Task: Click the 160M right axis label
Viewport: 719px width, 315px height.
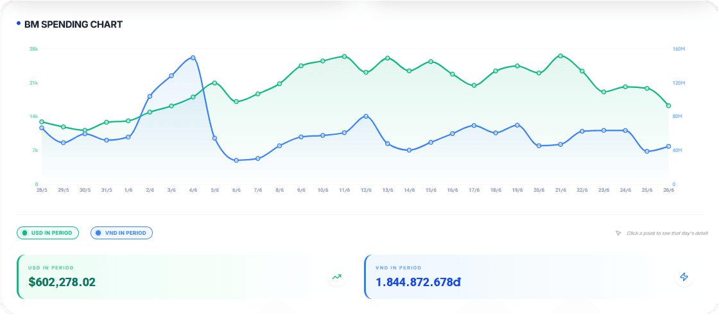Action: (679, 49)
